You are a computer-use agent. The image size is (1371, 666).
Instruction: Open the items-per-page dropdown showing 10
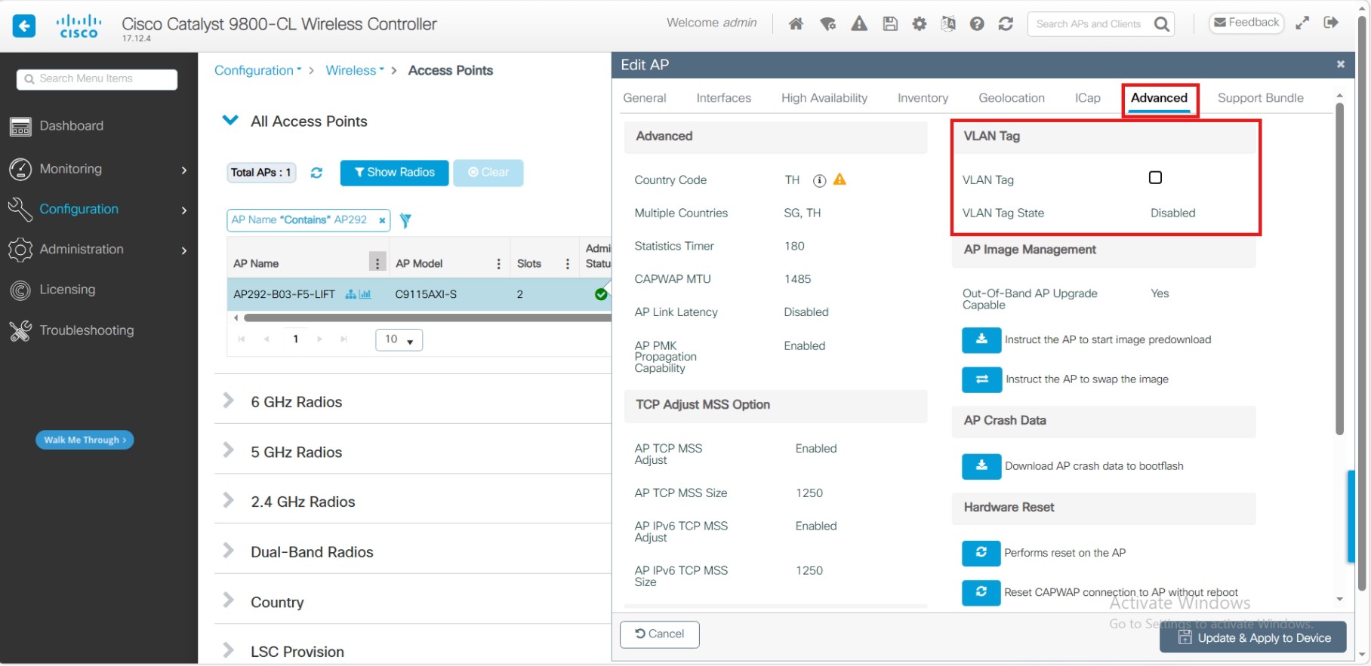pyautogui.click(x=399, y=340)
